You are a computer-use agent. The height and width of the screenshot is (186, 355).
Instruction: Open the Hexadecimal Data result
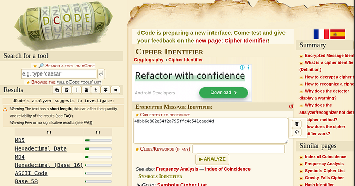click(41, 148)
